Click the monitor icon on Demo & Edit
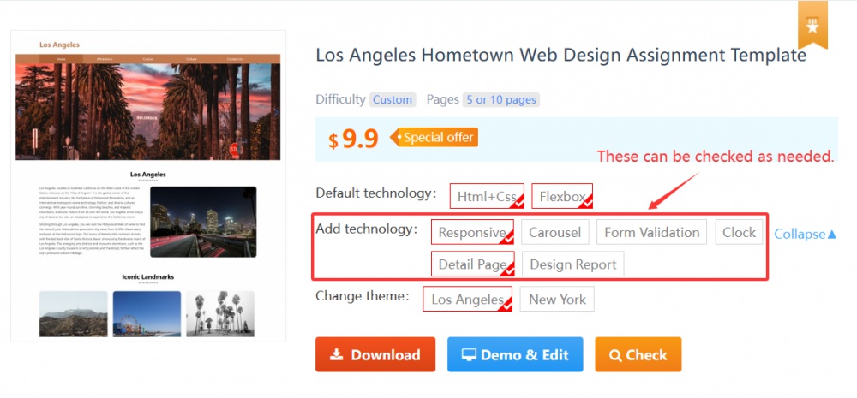Image resolution: width=857 pixels, height=398 pixels. [469, 355]
